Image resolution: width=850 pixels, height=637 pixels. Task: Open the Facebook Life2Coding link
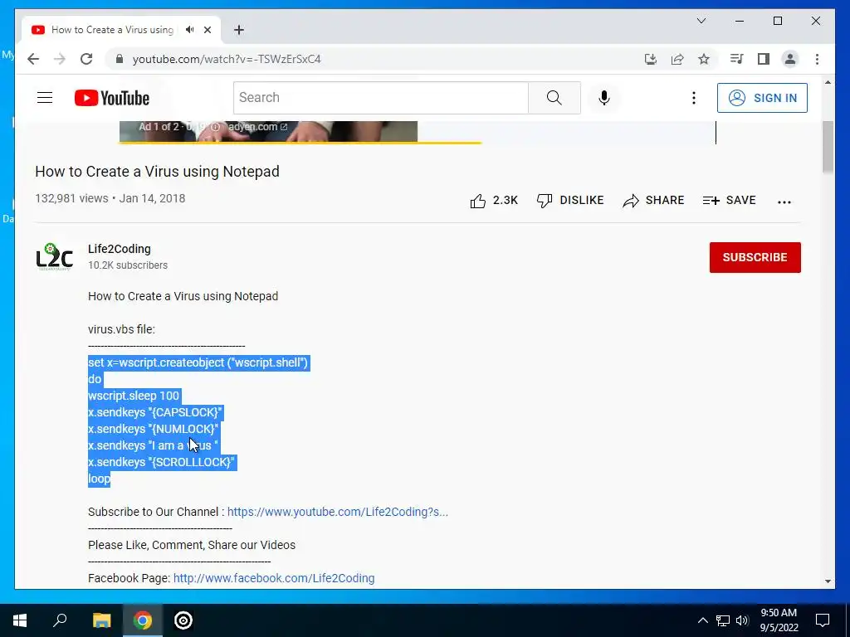pos(274,578)
